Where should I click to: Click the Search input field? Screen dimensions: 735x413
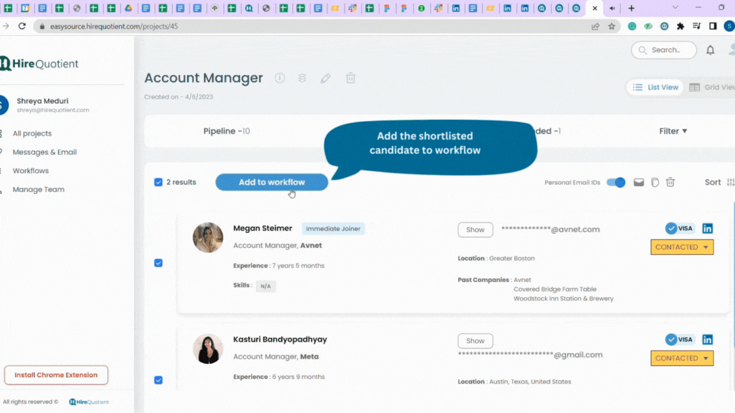pyautogui.click(x=664, y=50)
